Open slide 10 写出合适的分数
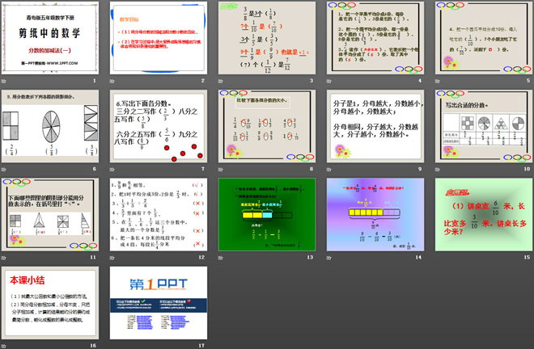Screen dimensions: 534x349 pyautogui.click(x=480, y=126)
